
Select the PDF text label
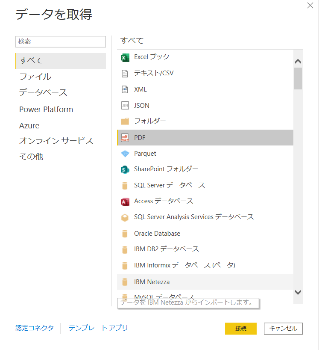point(140,137)
